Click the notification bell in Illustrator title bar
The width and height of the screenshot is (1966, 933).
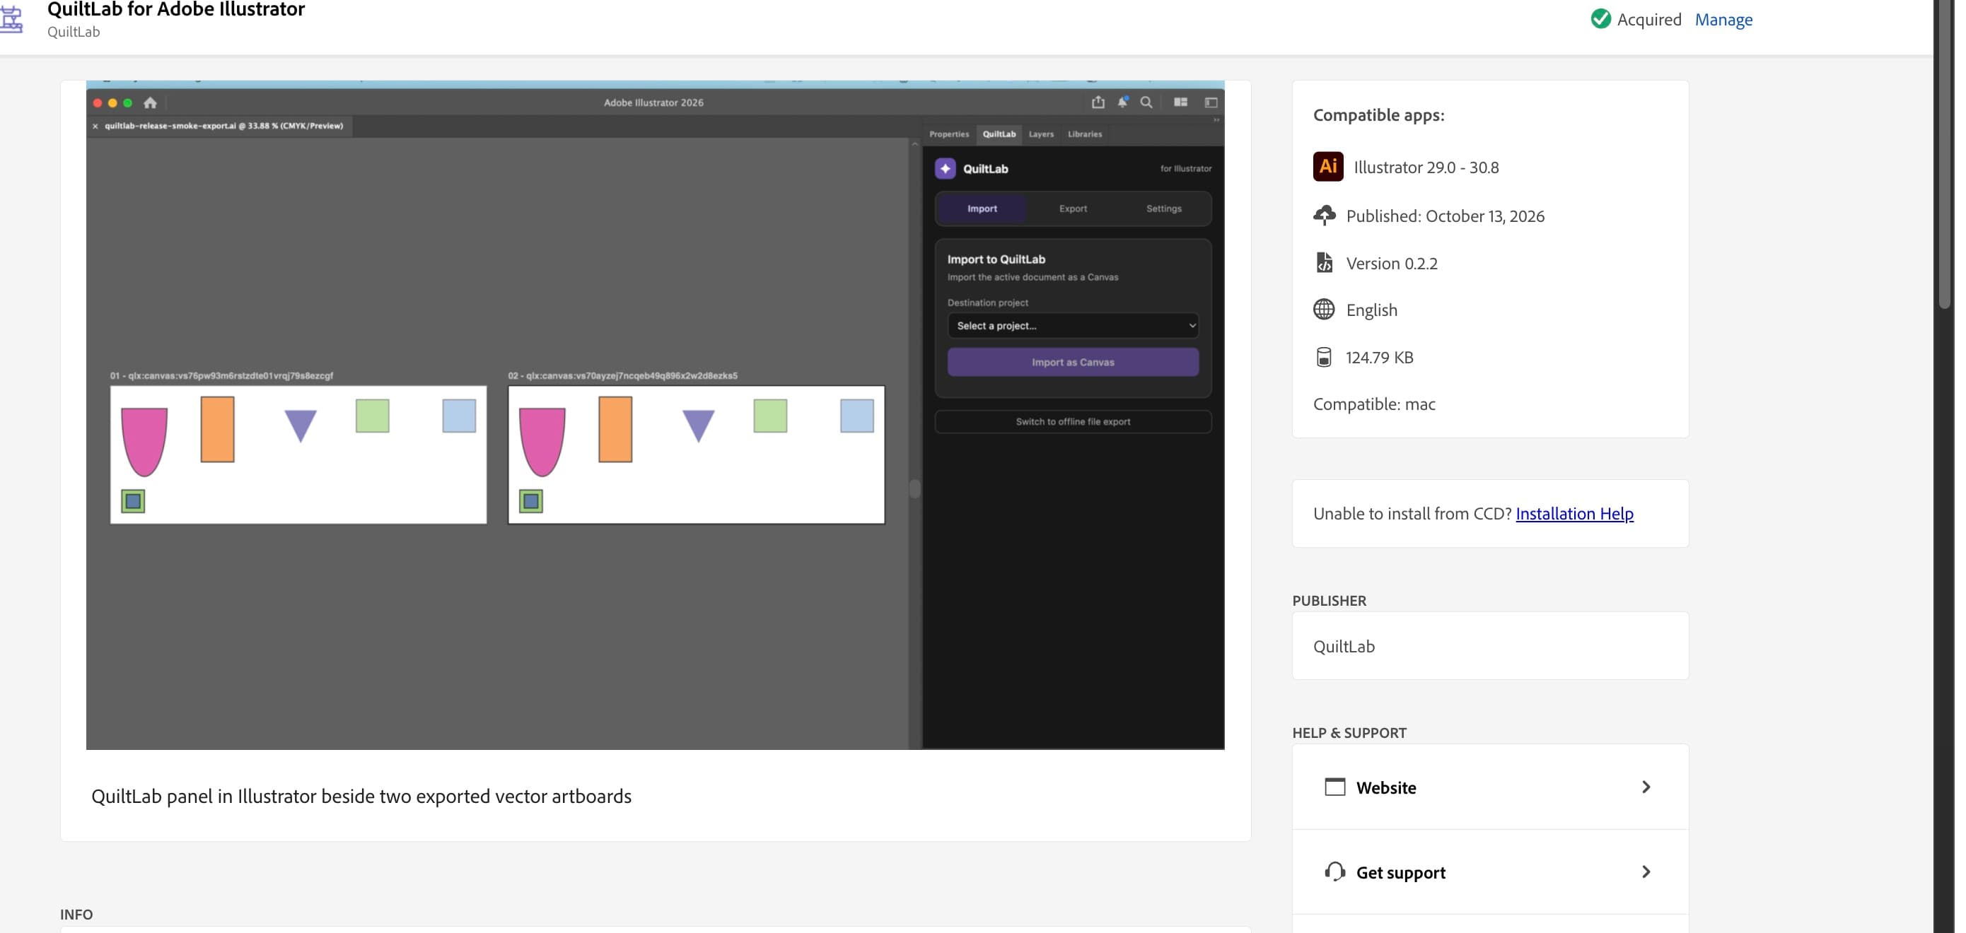pyautogui.click(x=1122, y=102)
